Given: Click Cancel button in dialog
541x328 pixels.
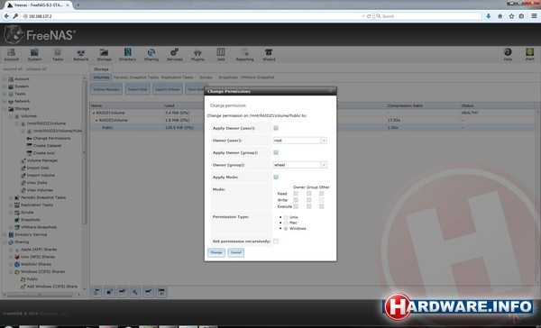Looking at the screenshot, I should click(x=236, y=252).
